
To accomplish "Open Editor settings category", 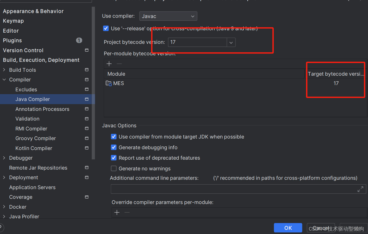I will 11,31.
